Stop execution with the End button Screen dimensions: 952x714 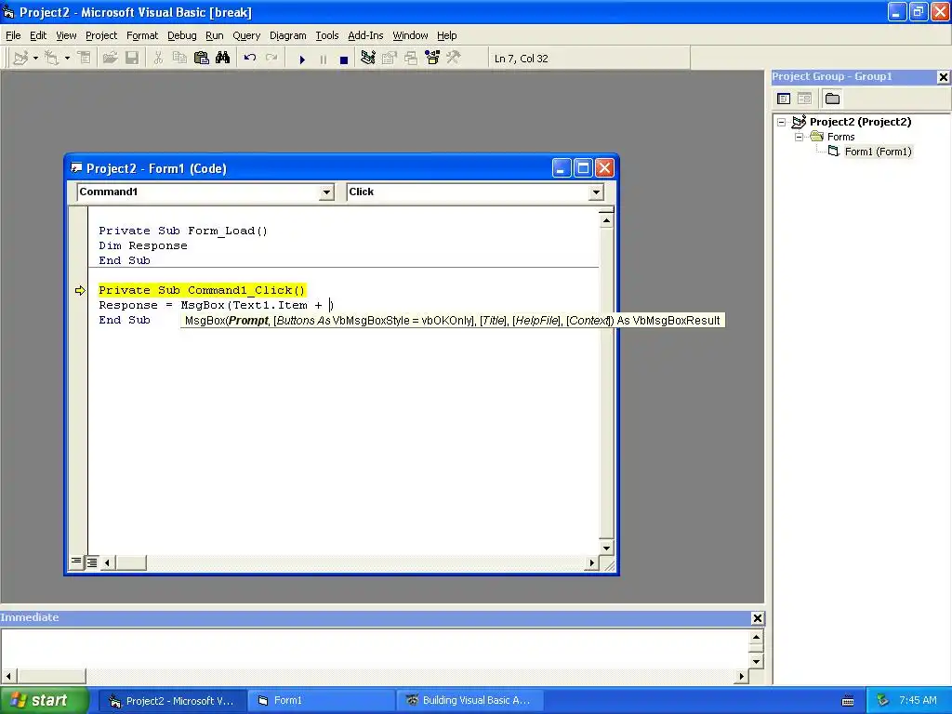pyautogui.click(x=344, y=59)
